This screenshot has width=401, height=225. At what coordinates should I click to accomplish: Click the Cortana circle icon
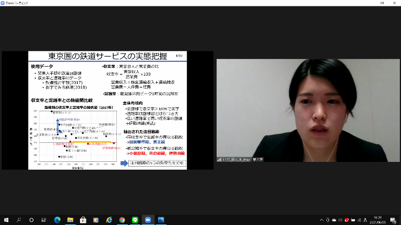[x=32, y=220]
